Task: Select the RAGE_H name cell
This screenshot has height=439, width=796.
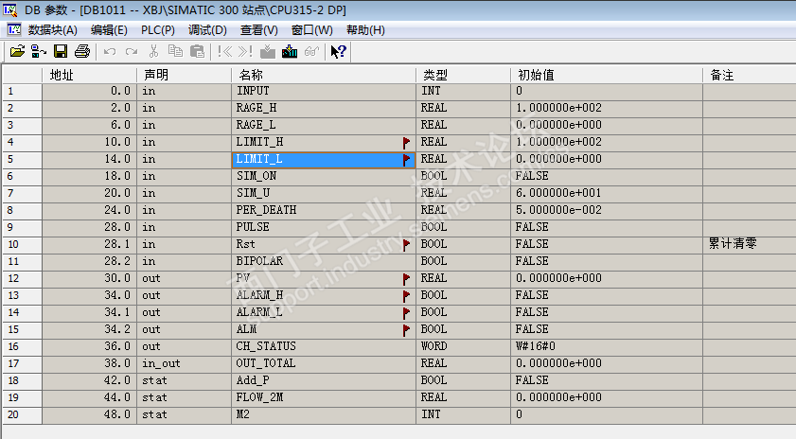Action: tap(324, 108)
